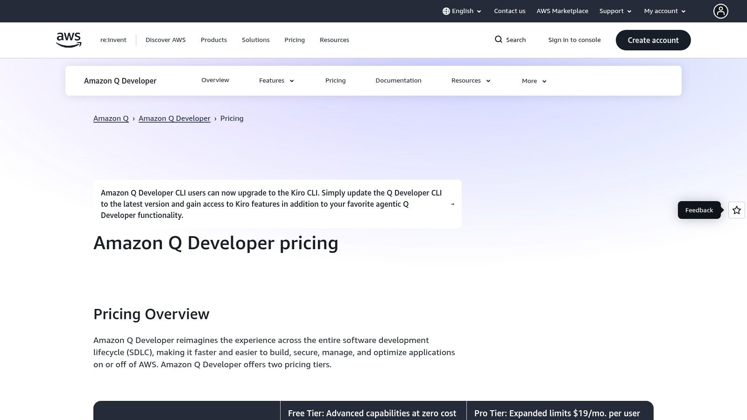Select the Products menu item
747x420 pixels.
[x=214, y=40]
